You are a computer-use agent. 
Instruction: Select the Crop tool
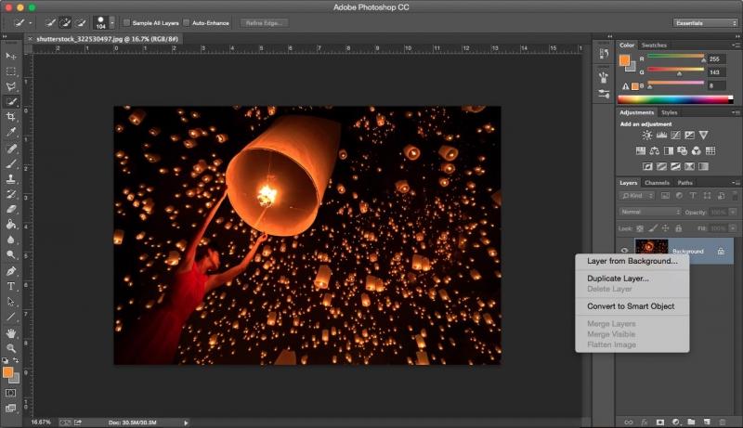click(x=11, y=116)
